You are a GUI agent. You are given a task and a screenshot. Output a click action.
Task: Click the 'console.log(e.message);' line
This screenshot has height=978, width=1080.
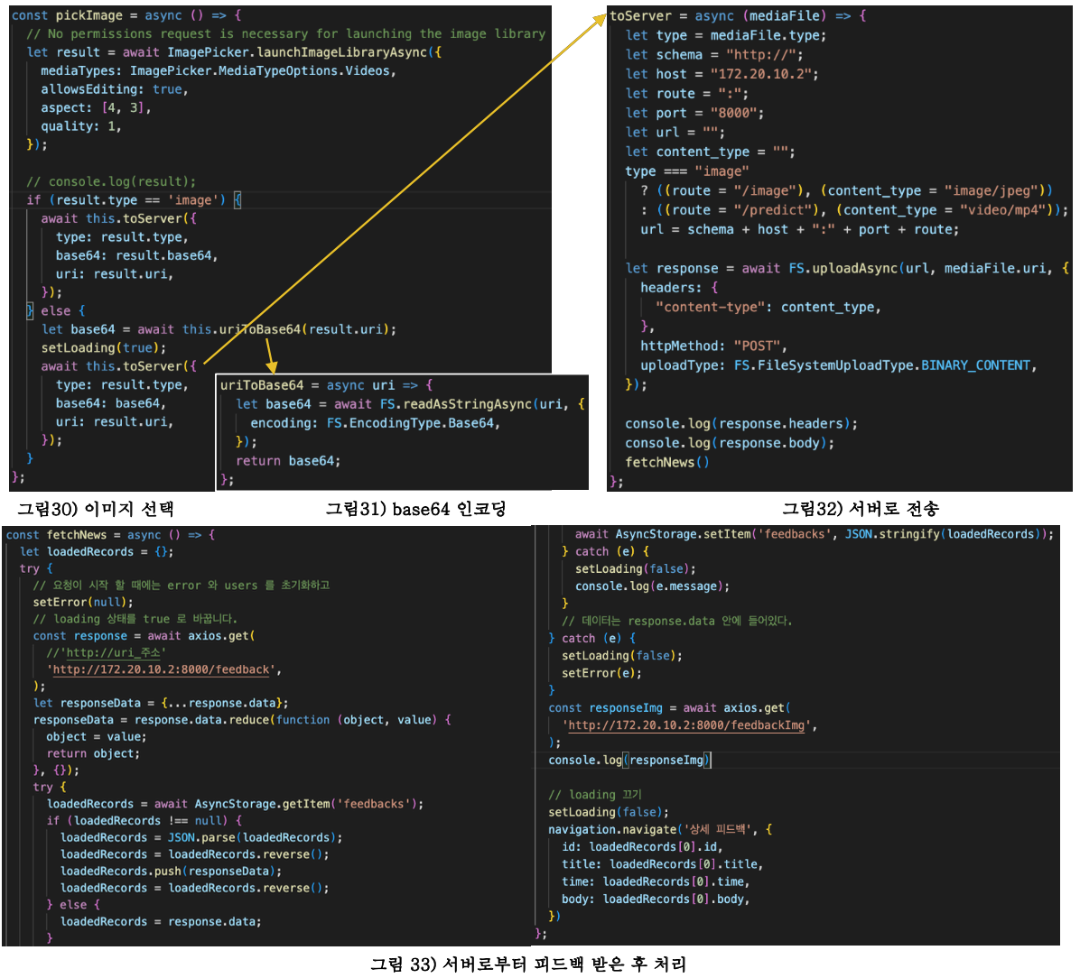pyautogui.click(x=652, y=586)
